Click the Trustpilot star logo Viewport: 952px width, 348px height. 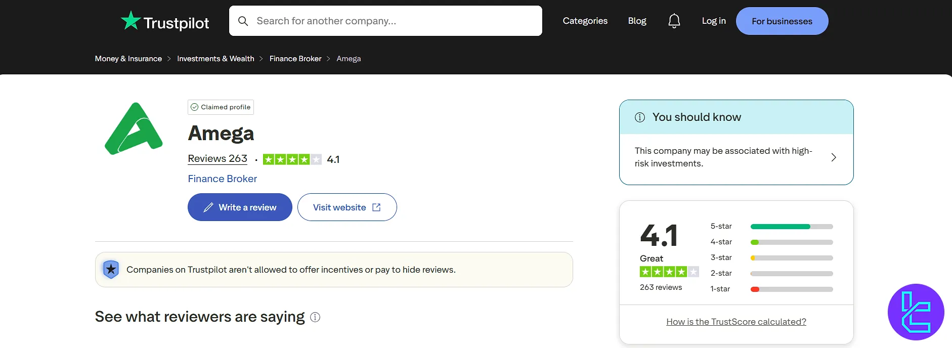(131, 21)
